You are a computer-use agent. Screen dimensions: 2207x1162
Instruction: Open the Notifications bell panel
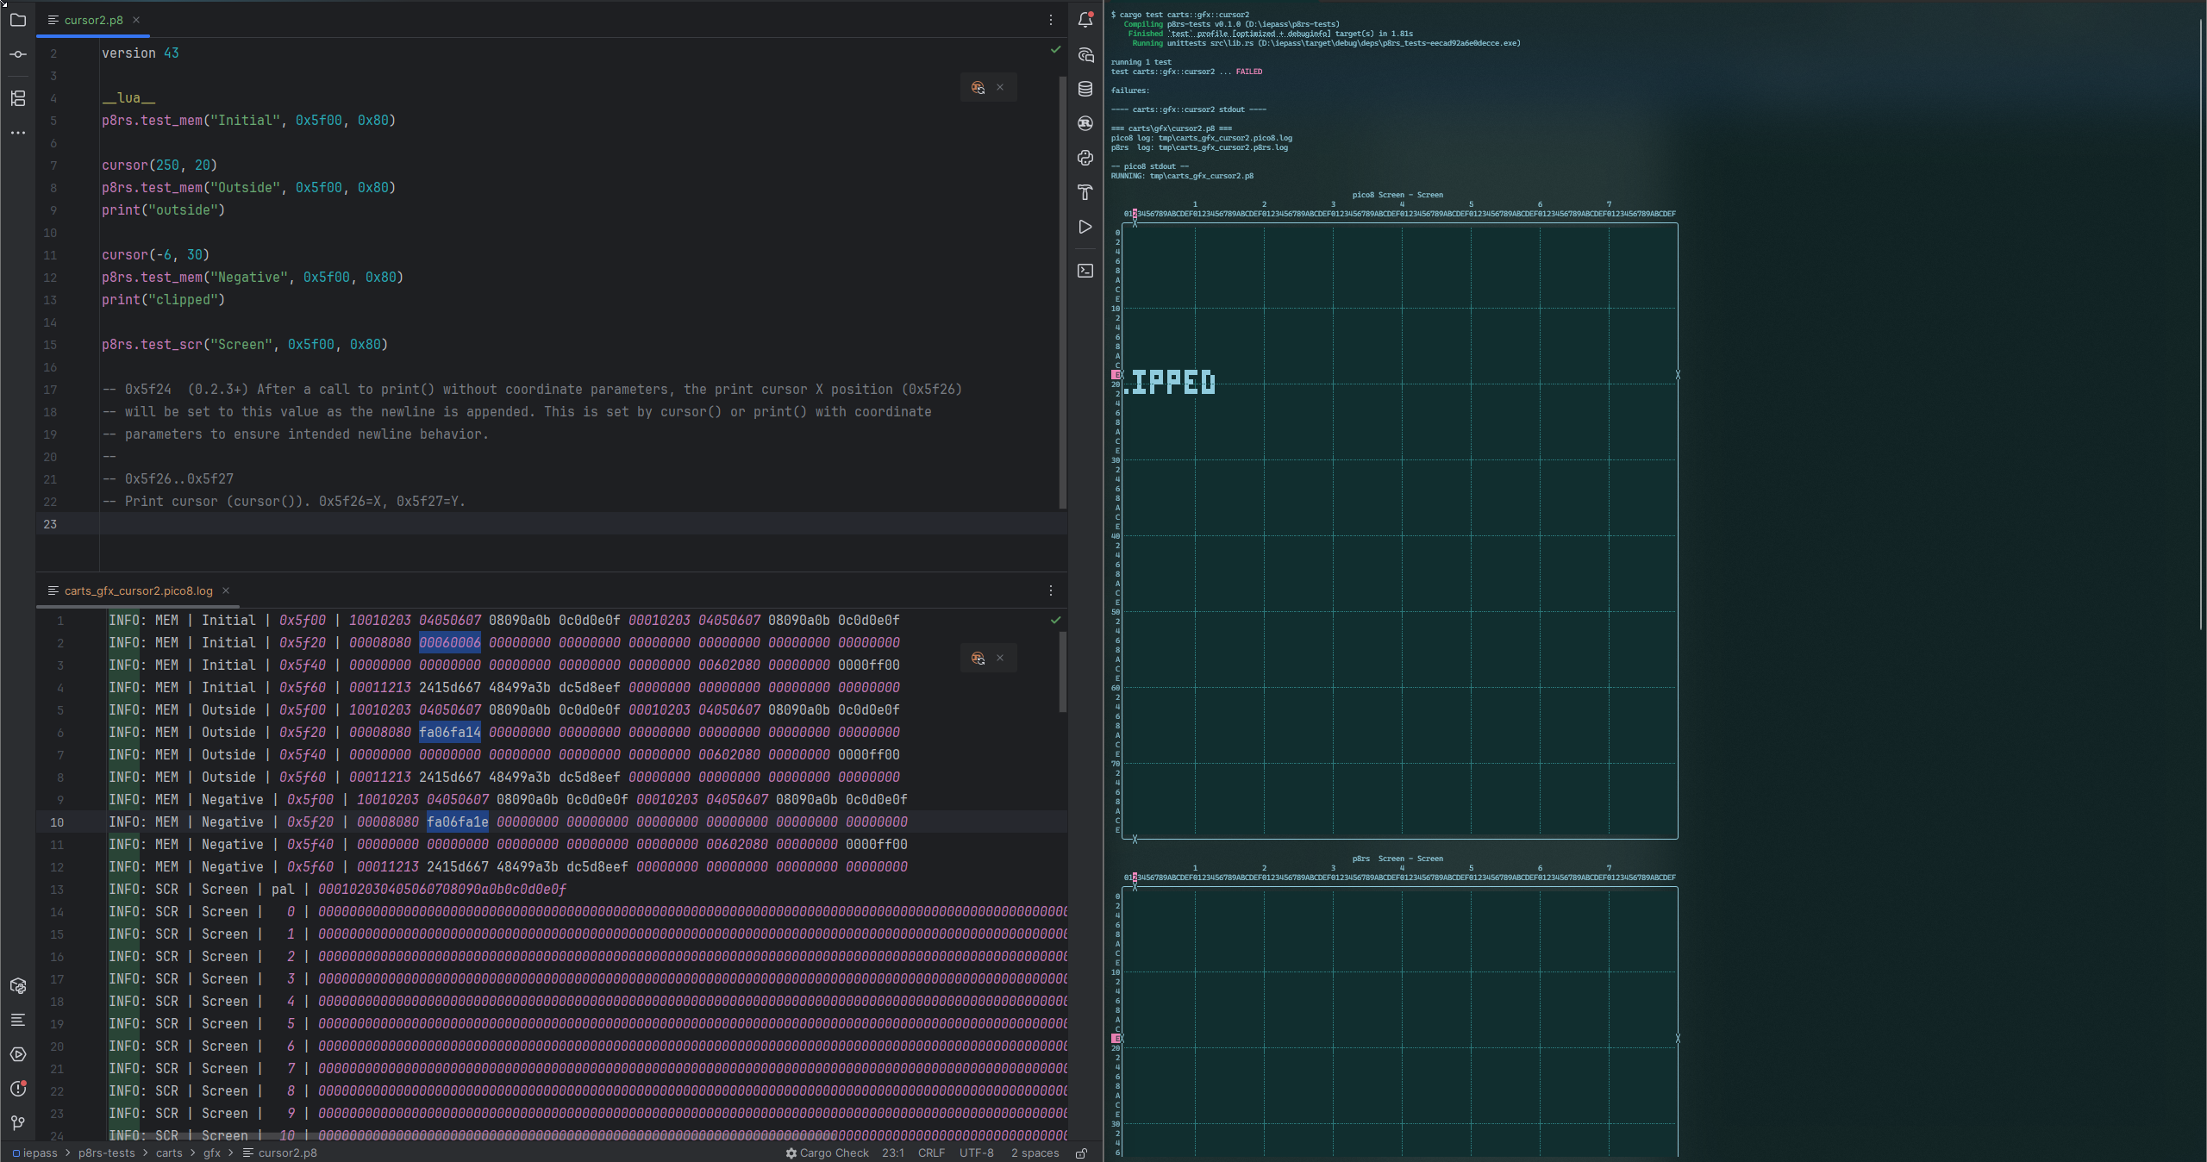tap(1085, 20)
